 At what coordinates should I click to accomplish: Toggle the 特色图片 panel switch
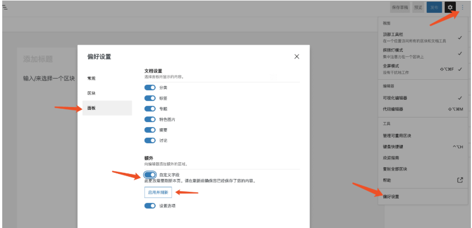150,119
